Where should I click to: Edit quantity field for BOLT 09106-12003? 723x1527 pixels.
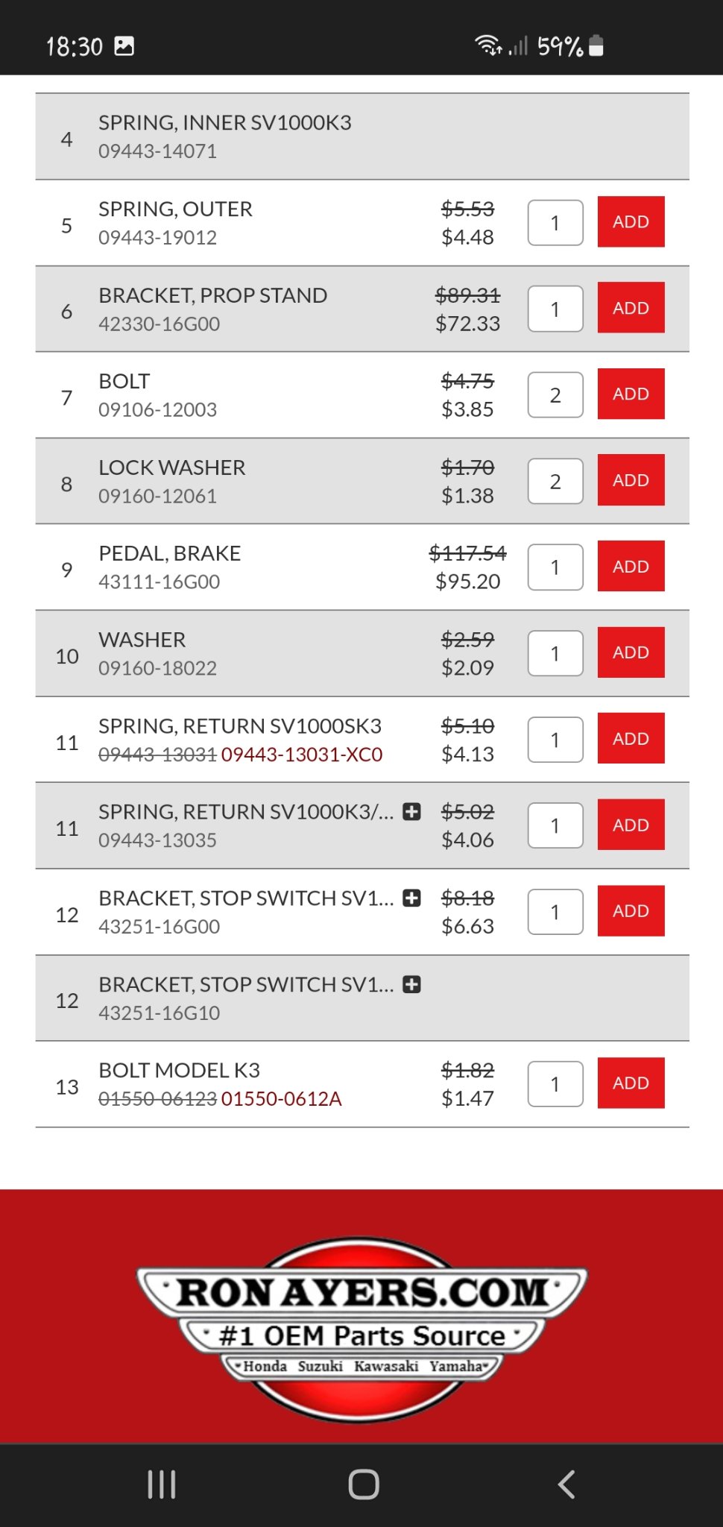[555, 394]
